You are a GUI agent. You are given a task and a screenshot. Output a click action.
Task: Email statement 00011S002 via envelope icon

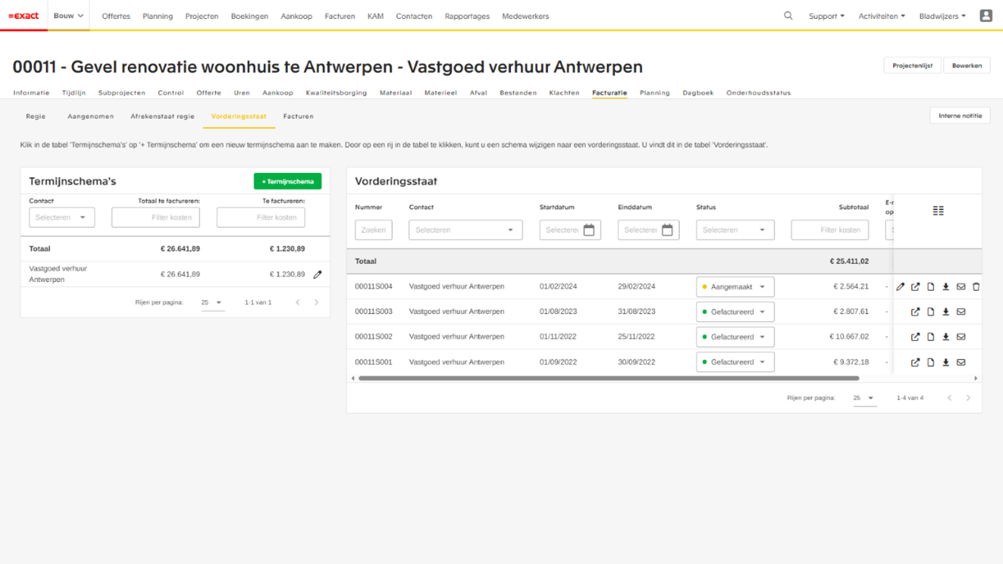point(961,337)
